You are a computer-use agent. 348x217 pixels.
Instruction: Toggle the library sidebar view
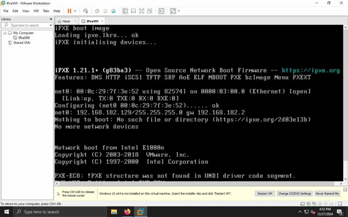click(x=125, y=11)
